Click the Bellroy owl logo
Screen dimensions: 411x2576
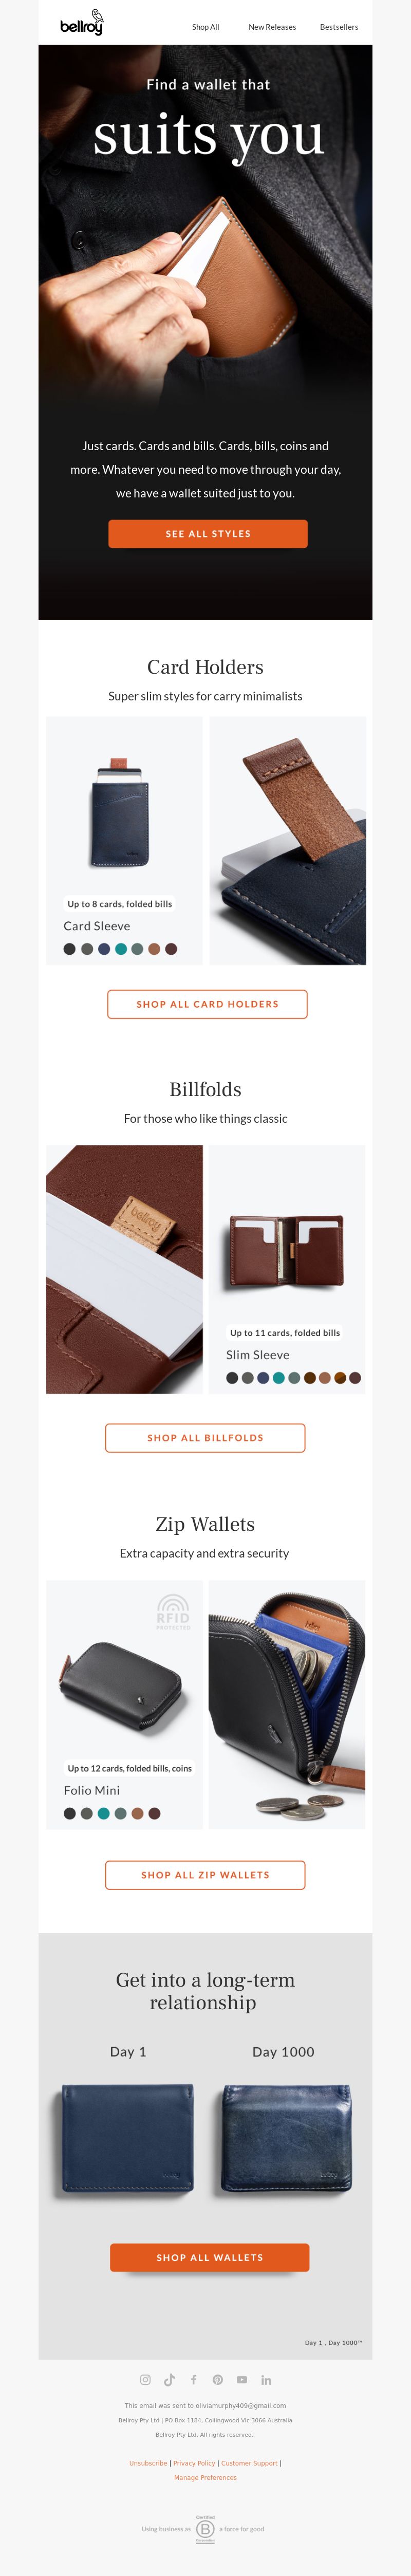[x=81, y=23]
